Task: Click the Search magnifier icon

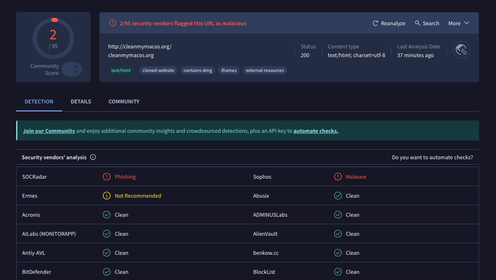Action: pyautogui.click(x=418, y=23)
